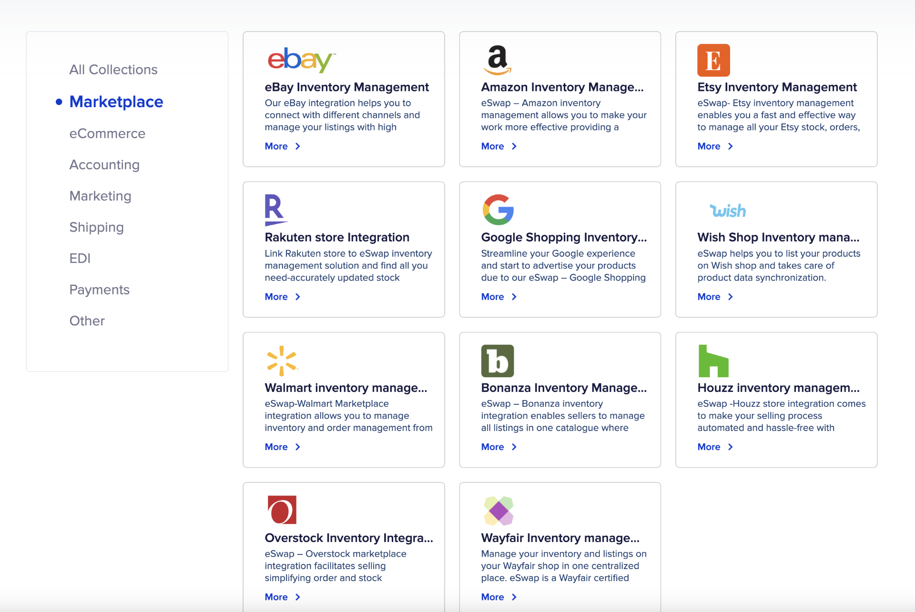
Task: Click More link on eBay card
Action: [x=283, y=146]
